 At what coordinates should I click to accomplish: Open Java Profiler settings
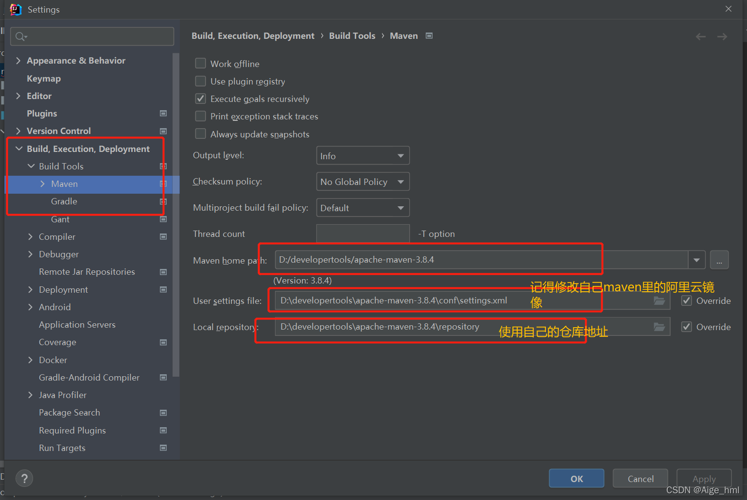click(x=63, y=395)
